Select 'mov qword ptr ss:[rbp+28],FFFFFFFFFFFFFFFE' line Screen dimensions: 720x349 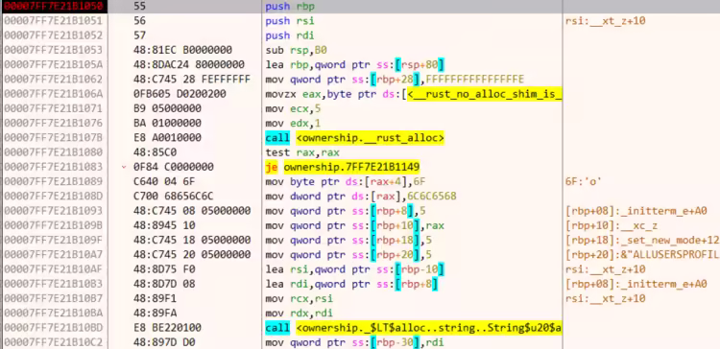click(x=395, y=80)
